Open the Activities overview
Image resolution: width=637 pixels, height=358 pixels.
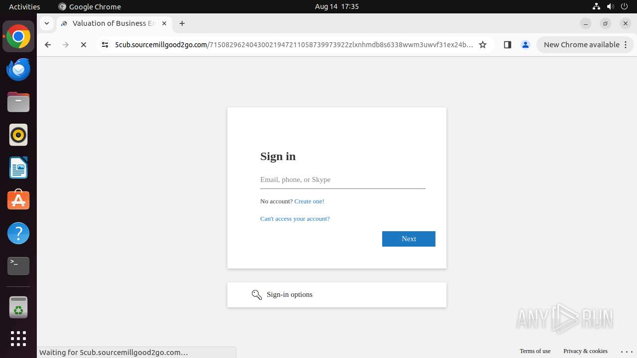24,6
